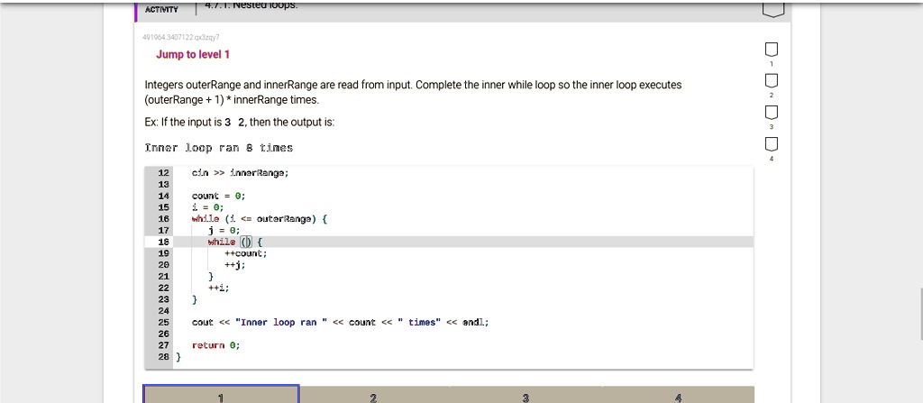The height and width of the screenshot is (403, 923).
Task: Select the level 1 progress marker
Action: click(x=771, y=49)
